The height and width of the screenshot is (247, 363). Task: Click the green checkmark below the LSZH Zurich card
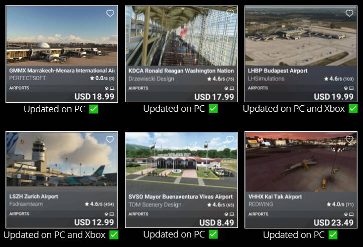click(x=114, y=235)
